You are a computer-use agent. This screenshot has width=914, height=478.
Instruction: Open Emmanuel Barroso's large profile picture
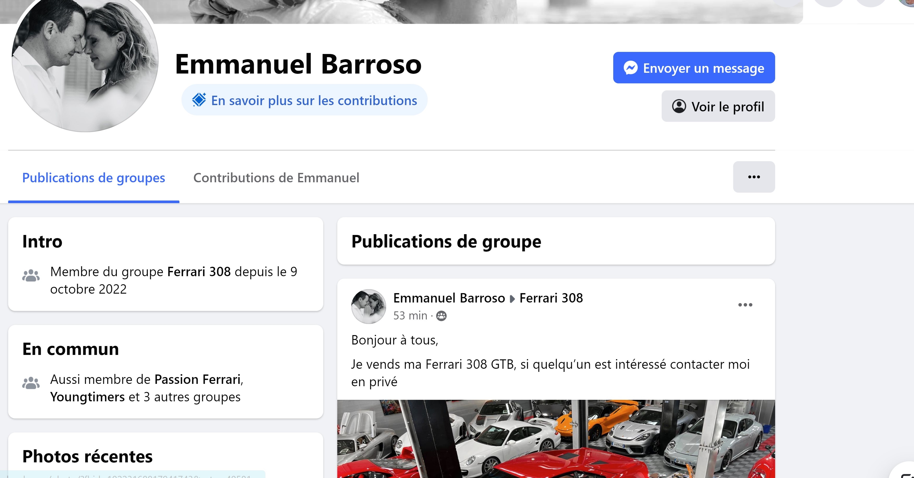click(85, 60)
